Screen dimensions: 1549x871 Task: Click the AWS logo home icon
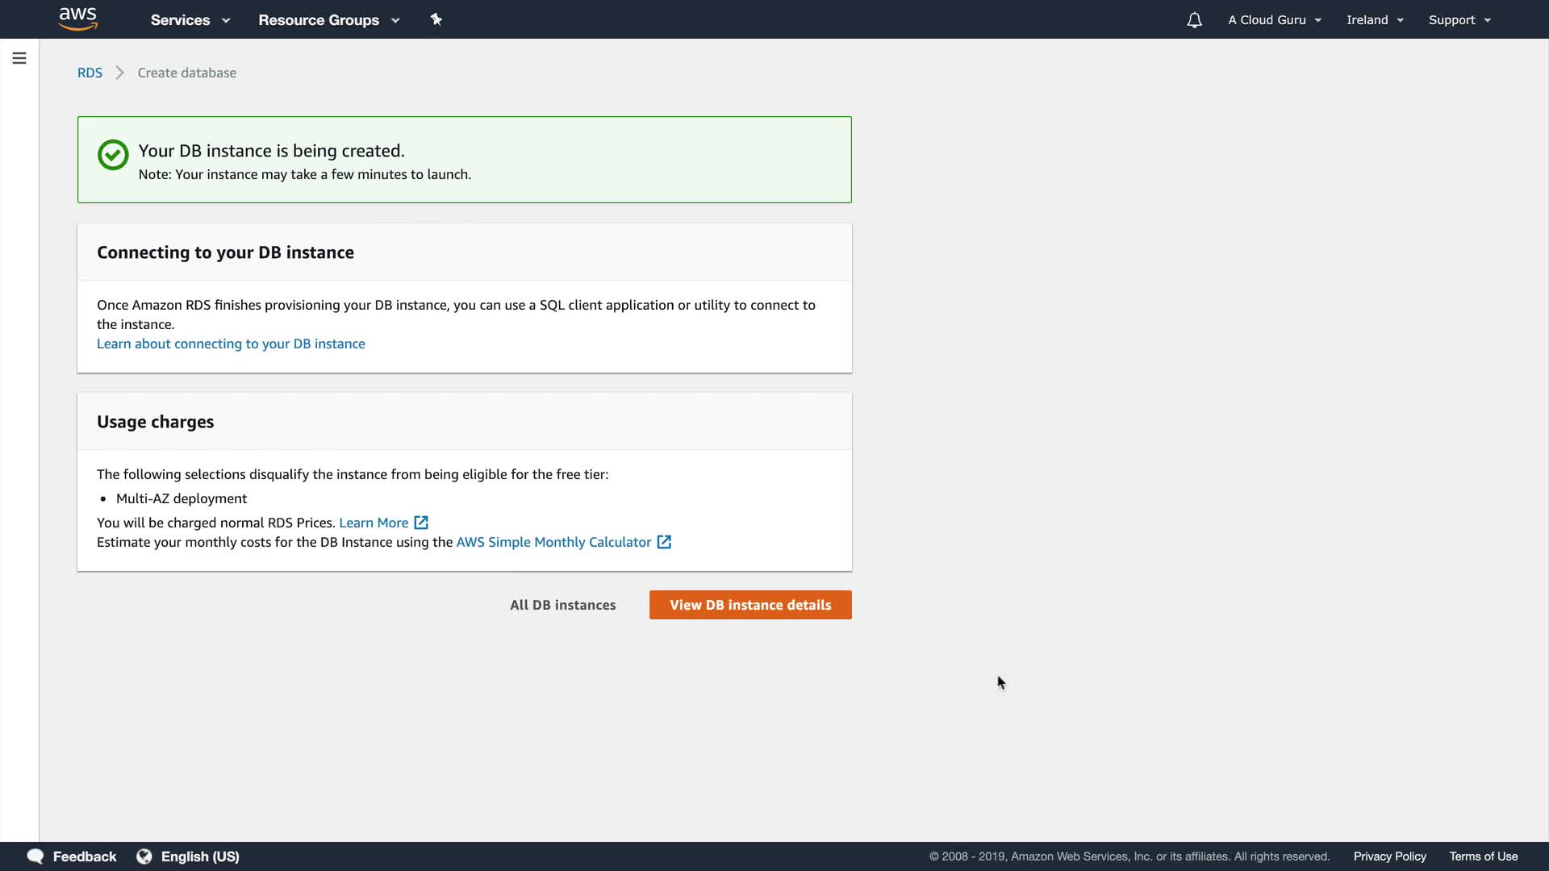78,19
